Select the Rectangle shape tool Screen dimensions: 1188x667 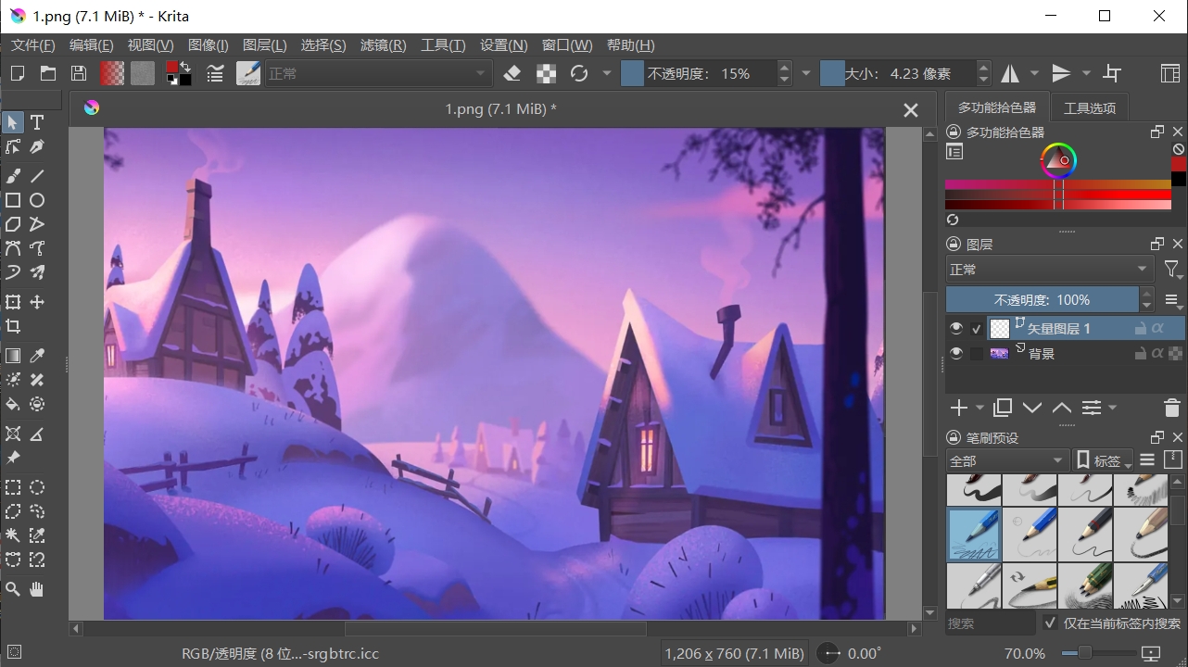pyautogui.click(x=13, y=200)
